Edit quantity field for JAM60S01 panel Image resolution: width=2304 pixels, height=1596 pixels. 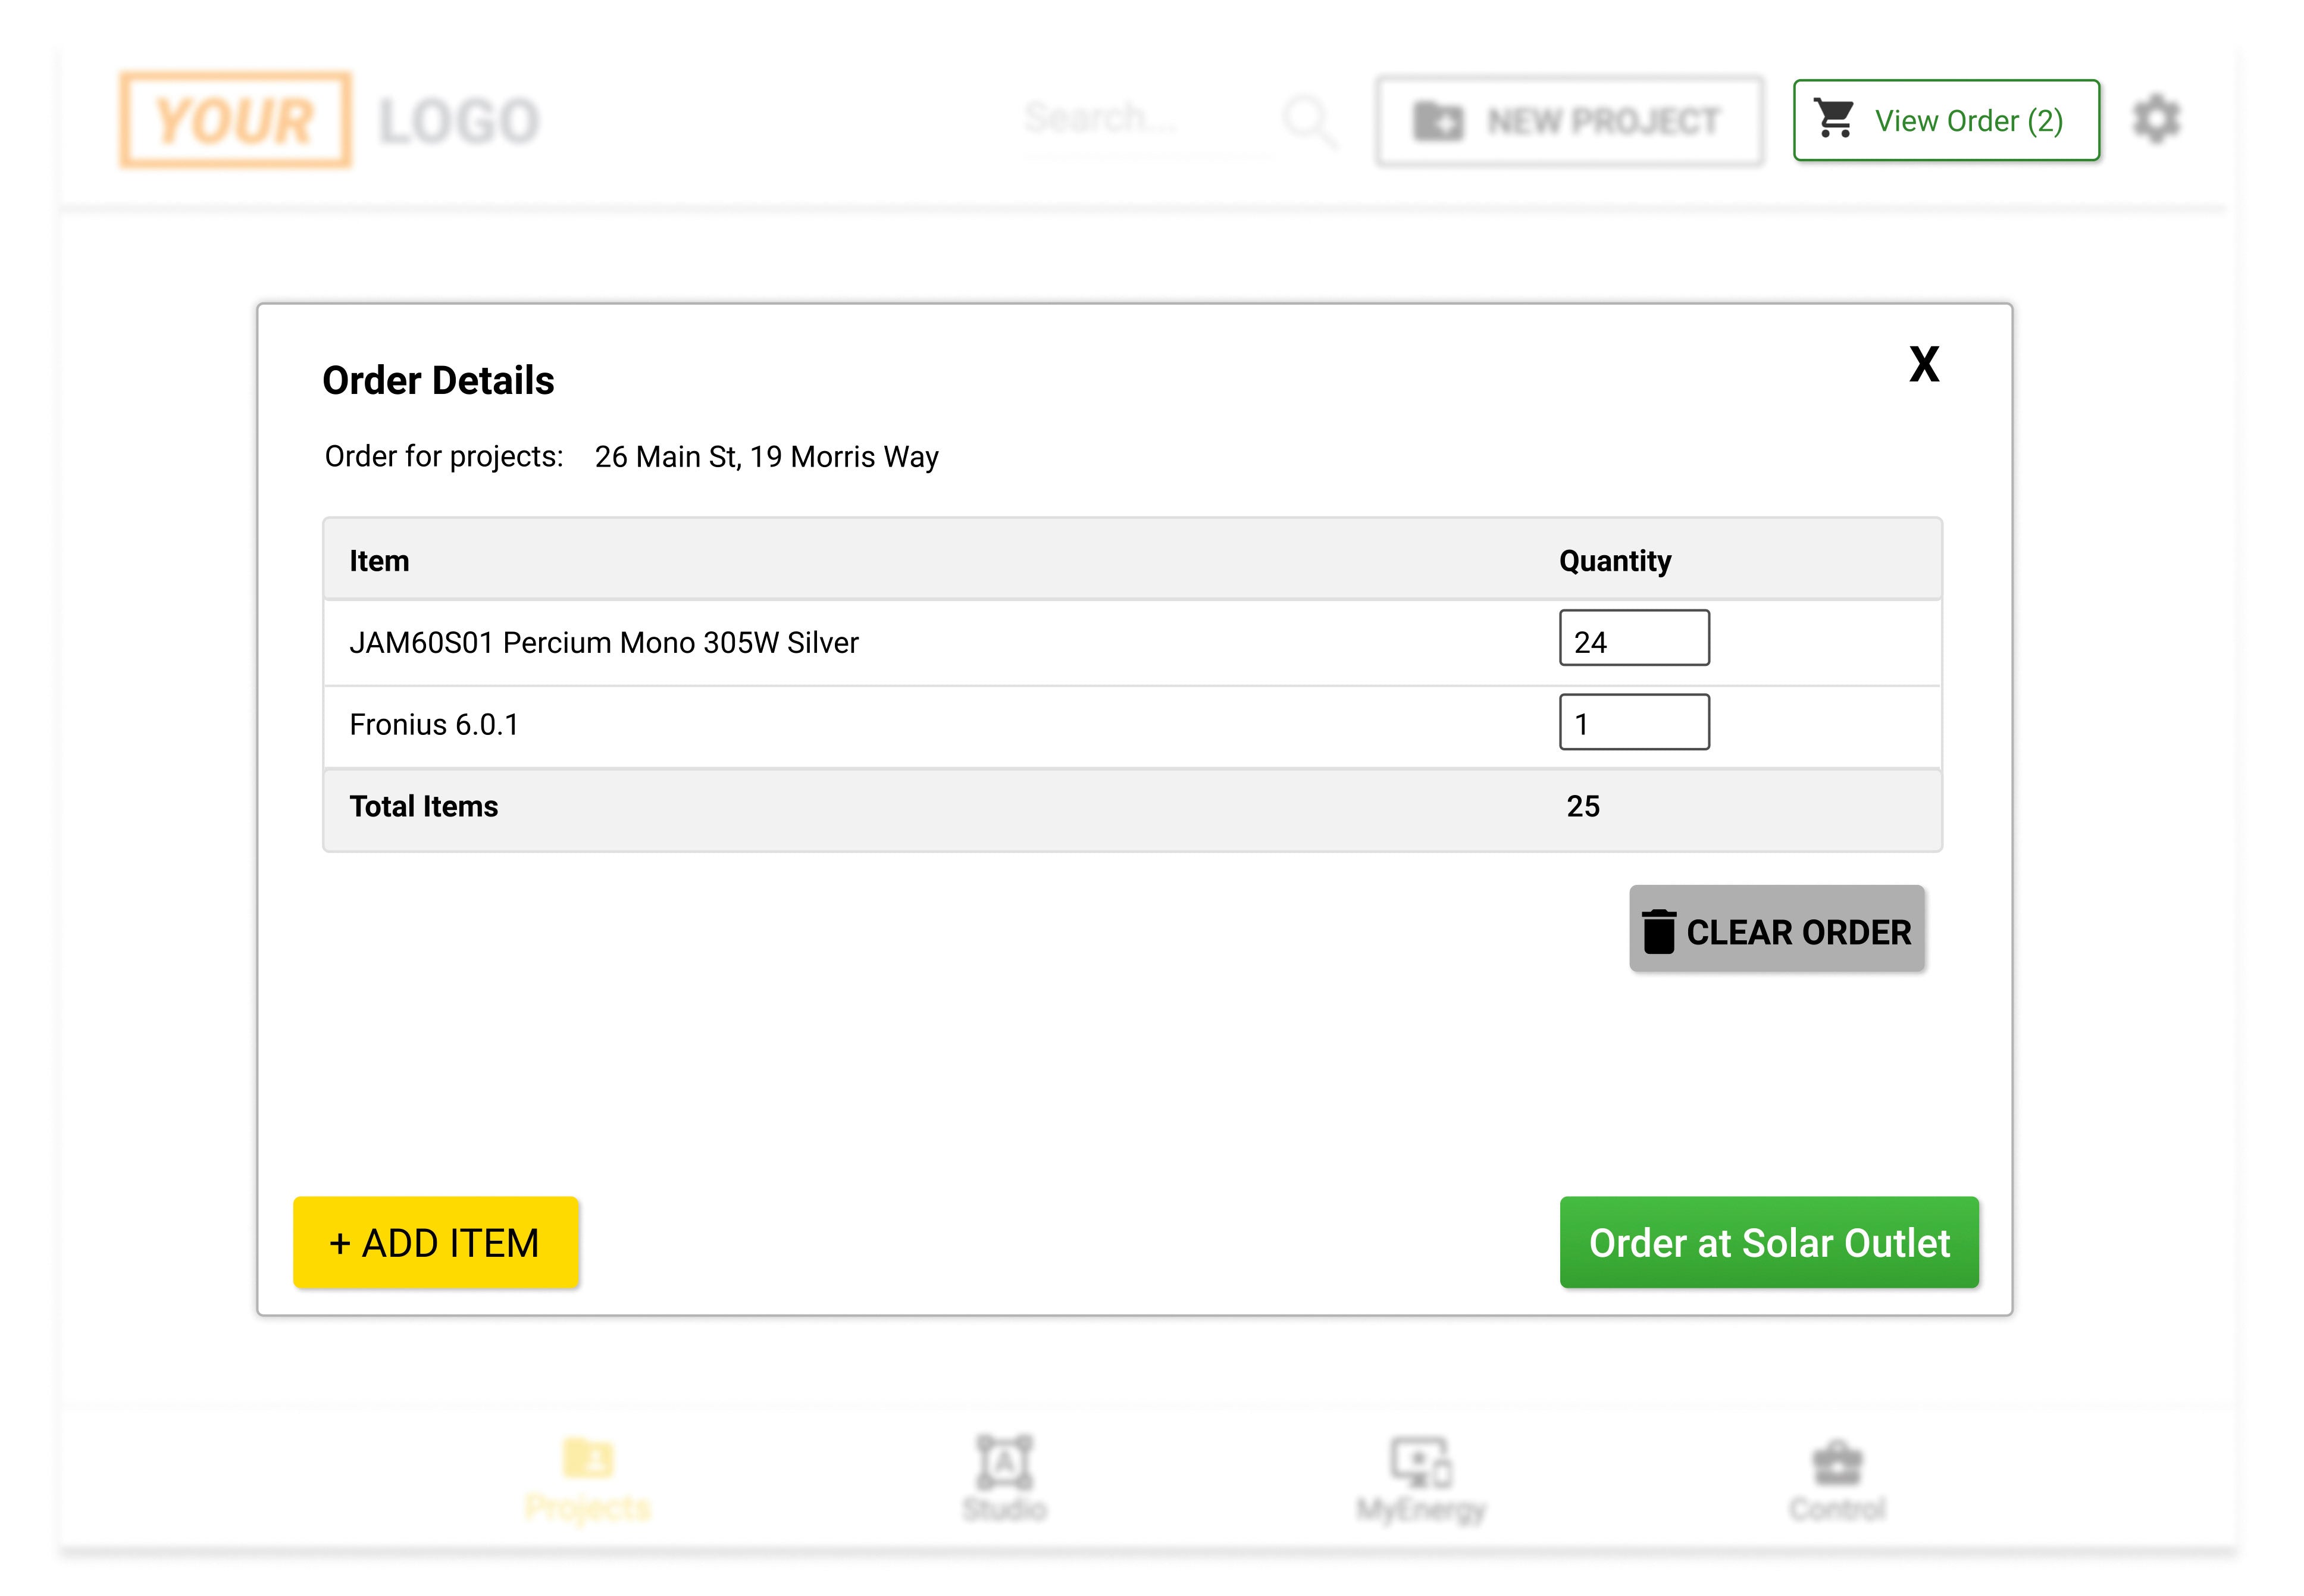1633,638
